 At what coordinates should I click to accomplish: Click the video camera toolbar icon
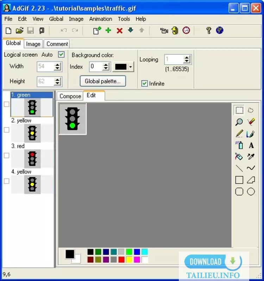coord(164,31)
